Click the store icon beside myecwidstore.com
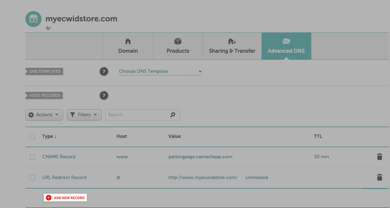The image size is (390, 208). point(33,19)
